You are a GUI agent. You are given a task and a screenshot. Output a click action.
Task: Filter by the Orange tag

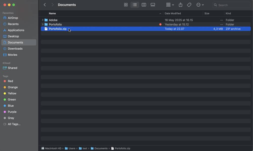click(19, 87)
